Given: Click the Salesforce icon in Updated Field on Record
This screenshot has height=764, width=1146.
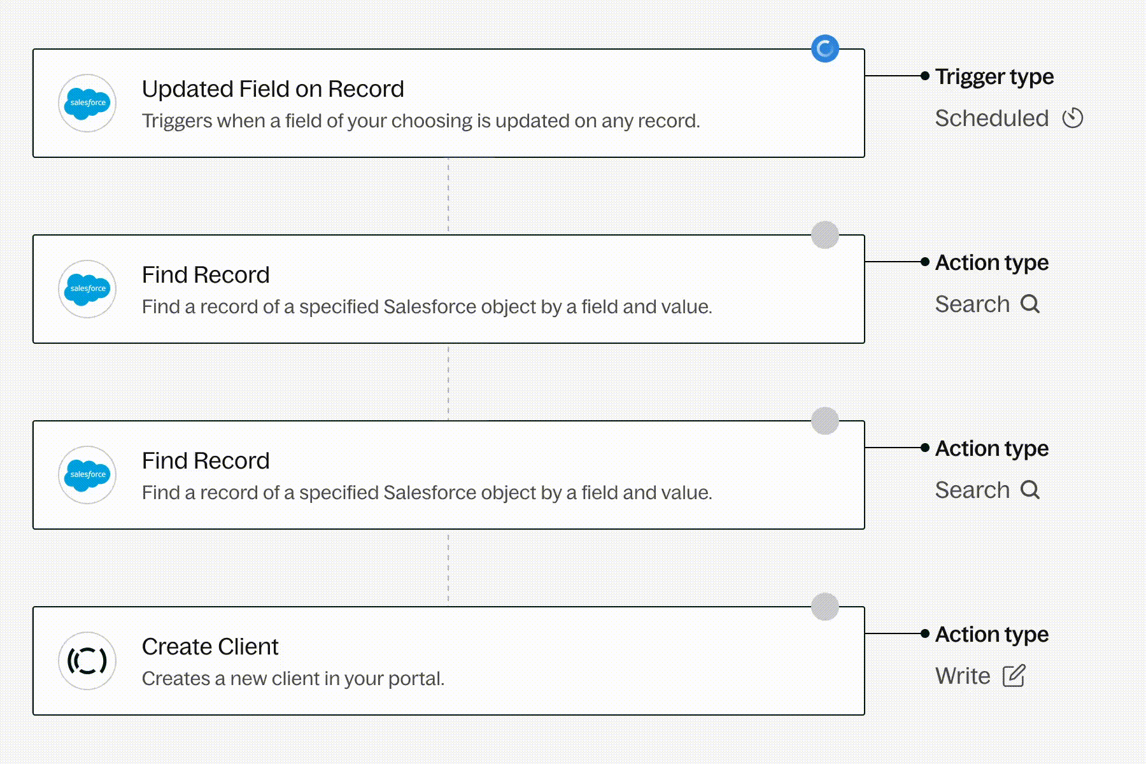Looking at the screenshot, I should tap(87, 103).
